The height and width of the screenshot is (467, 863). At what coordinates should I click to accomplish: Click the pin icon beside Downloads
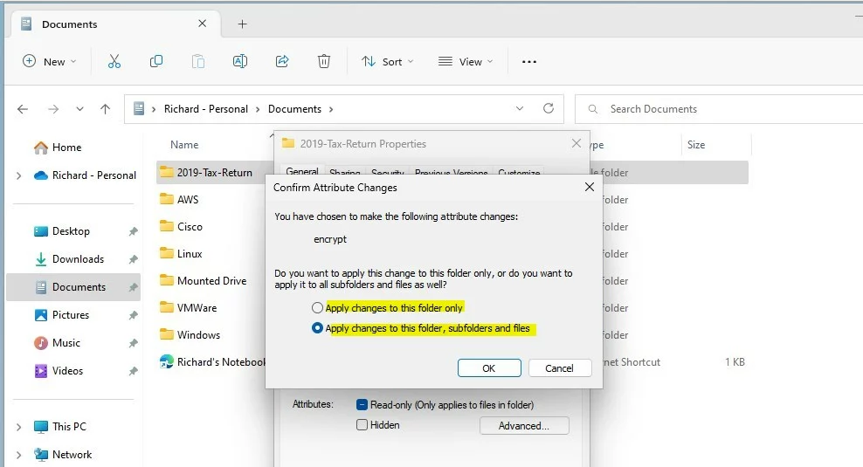133,259
